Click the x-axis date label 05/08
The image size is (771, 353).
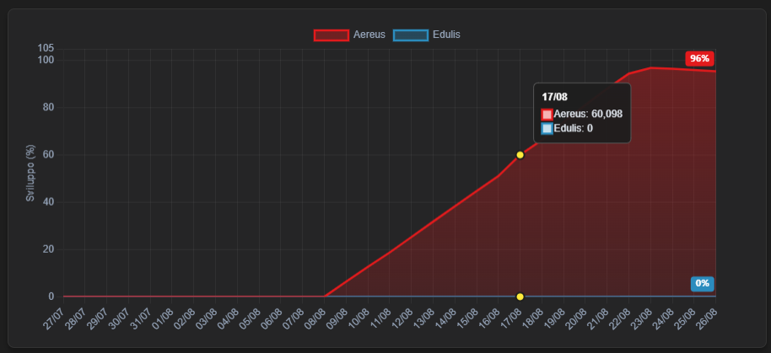pos(249,318)
